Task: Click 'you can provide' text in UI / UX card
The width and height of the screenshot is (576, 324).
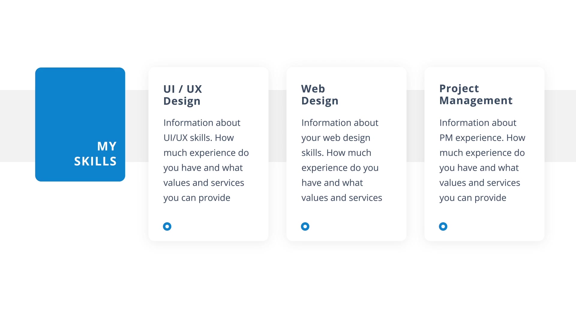Action: [197, 198]
